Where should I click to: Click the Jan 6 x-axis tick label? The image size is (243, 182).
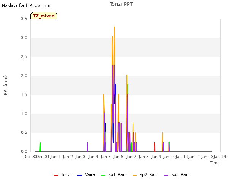118,157
